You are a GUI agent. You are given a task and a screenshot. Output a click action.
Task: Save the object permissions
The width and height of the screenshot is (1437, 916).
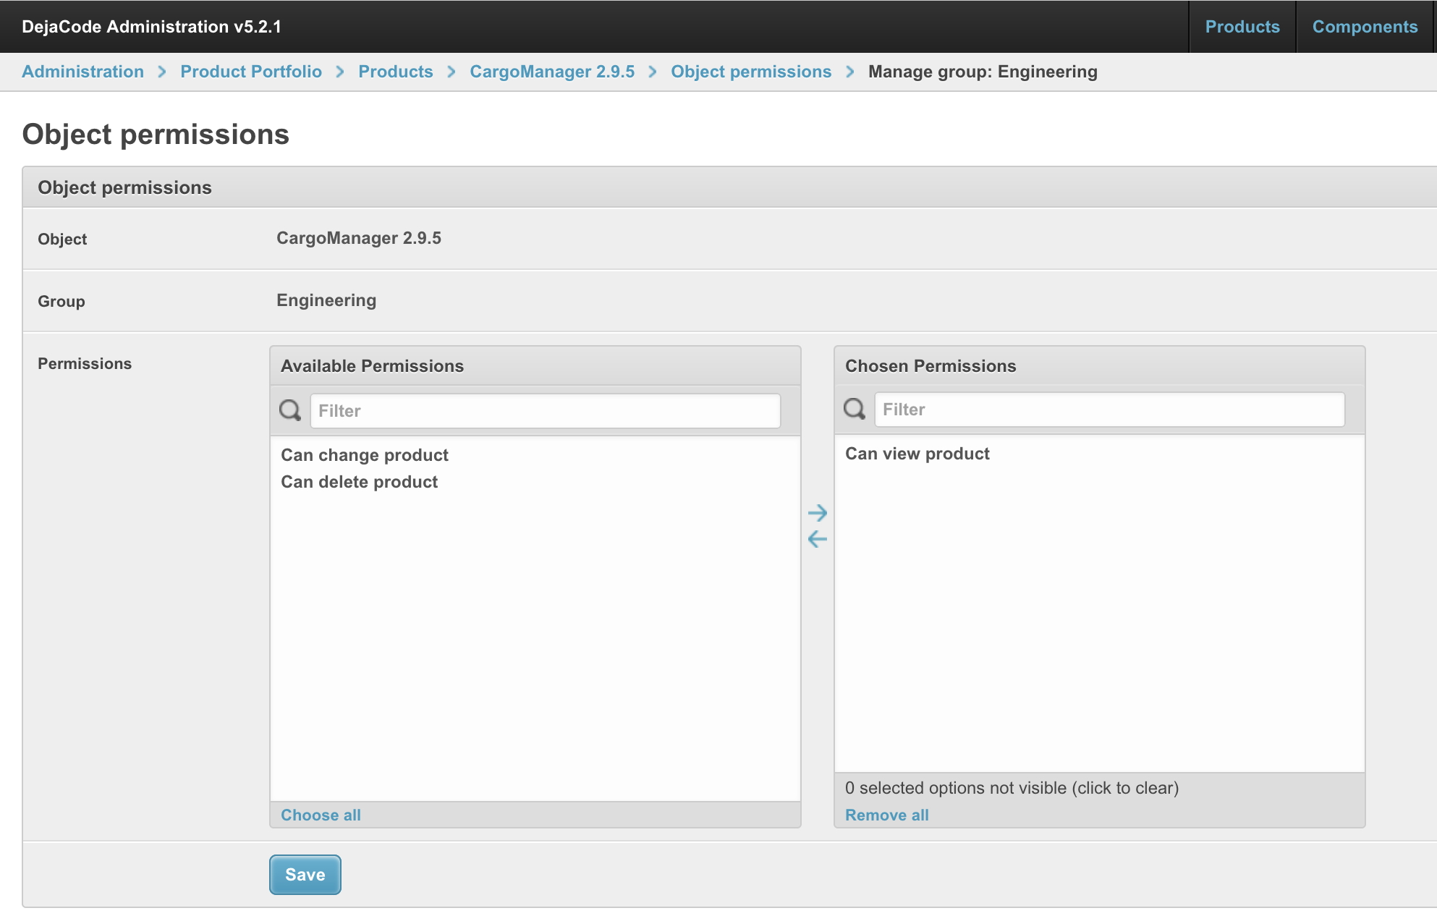305,875
